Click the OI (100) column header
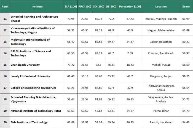 pyautogui.click(x=111, y=6)
